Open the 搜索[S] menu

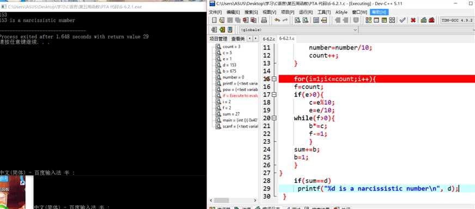point(251,12)
